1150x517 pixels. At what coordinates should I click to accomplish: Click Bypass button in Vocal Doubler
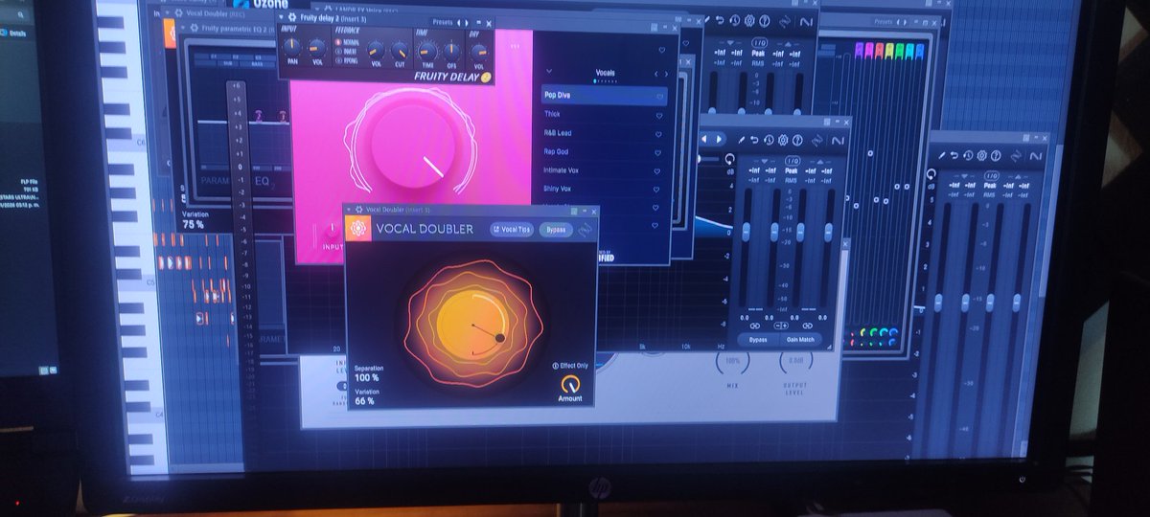click(556, 230)
